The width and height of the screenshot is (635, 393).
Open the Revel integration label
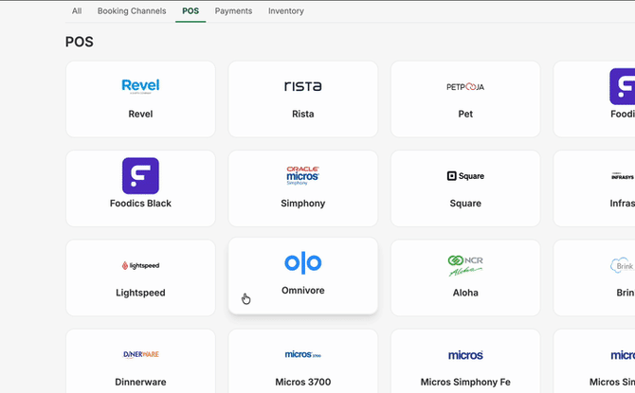140,115
